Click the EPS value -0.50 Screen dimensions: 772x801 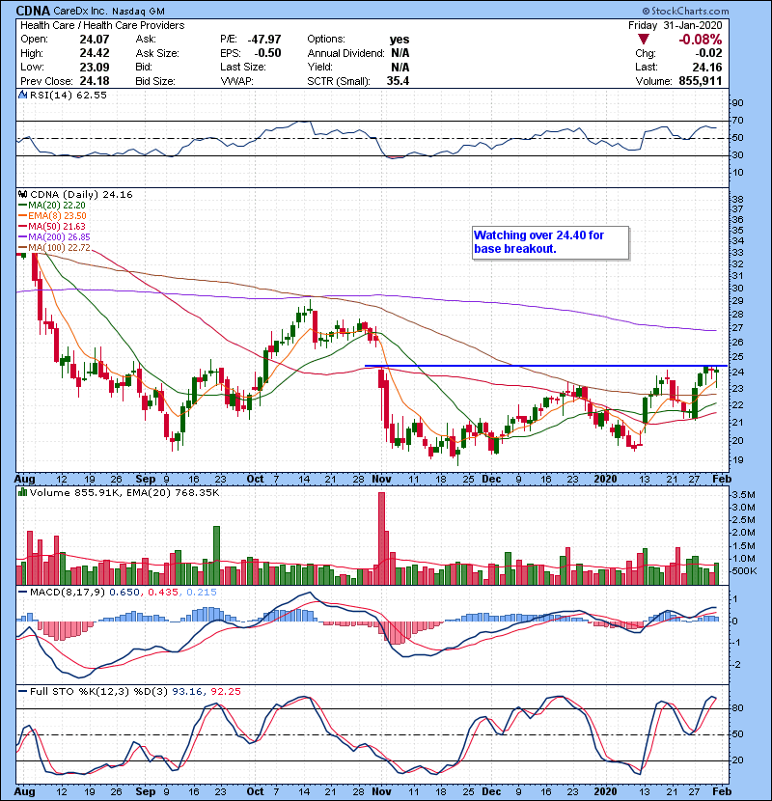(x=267, y=53)
